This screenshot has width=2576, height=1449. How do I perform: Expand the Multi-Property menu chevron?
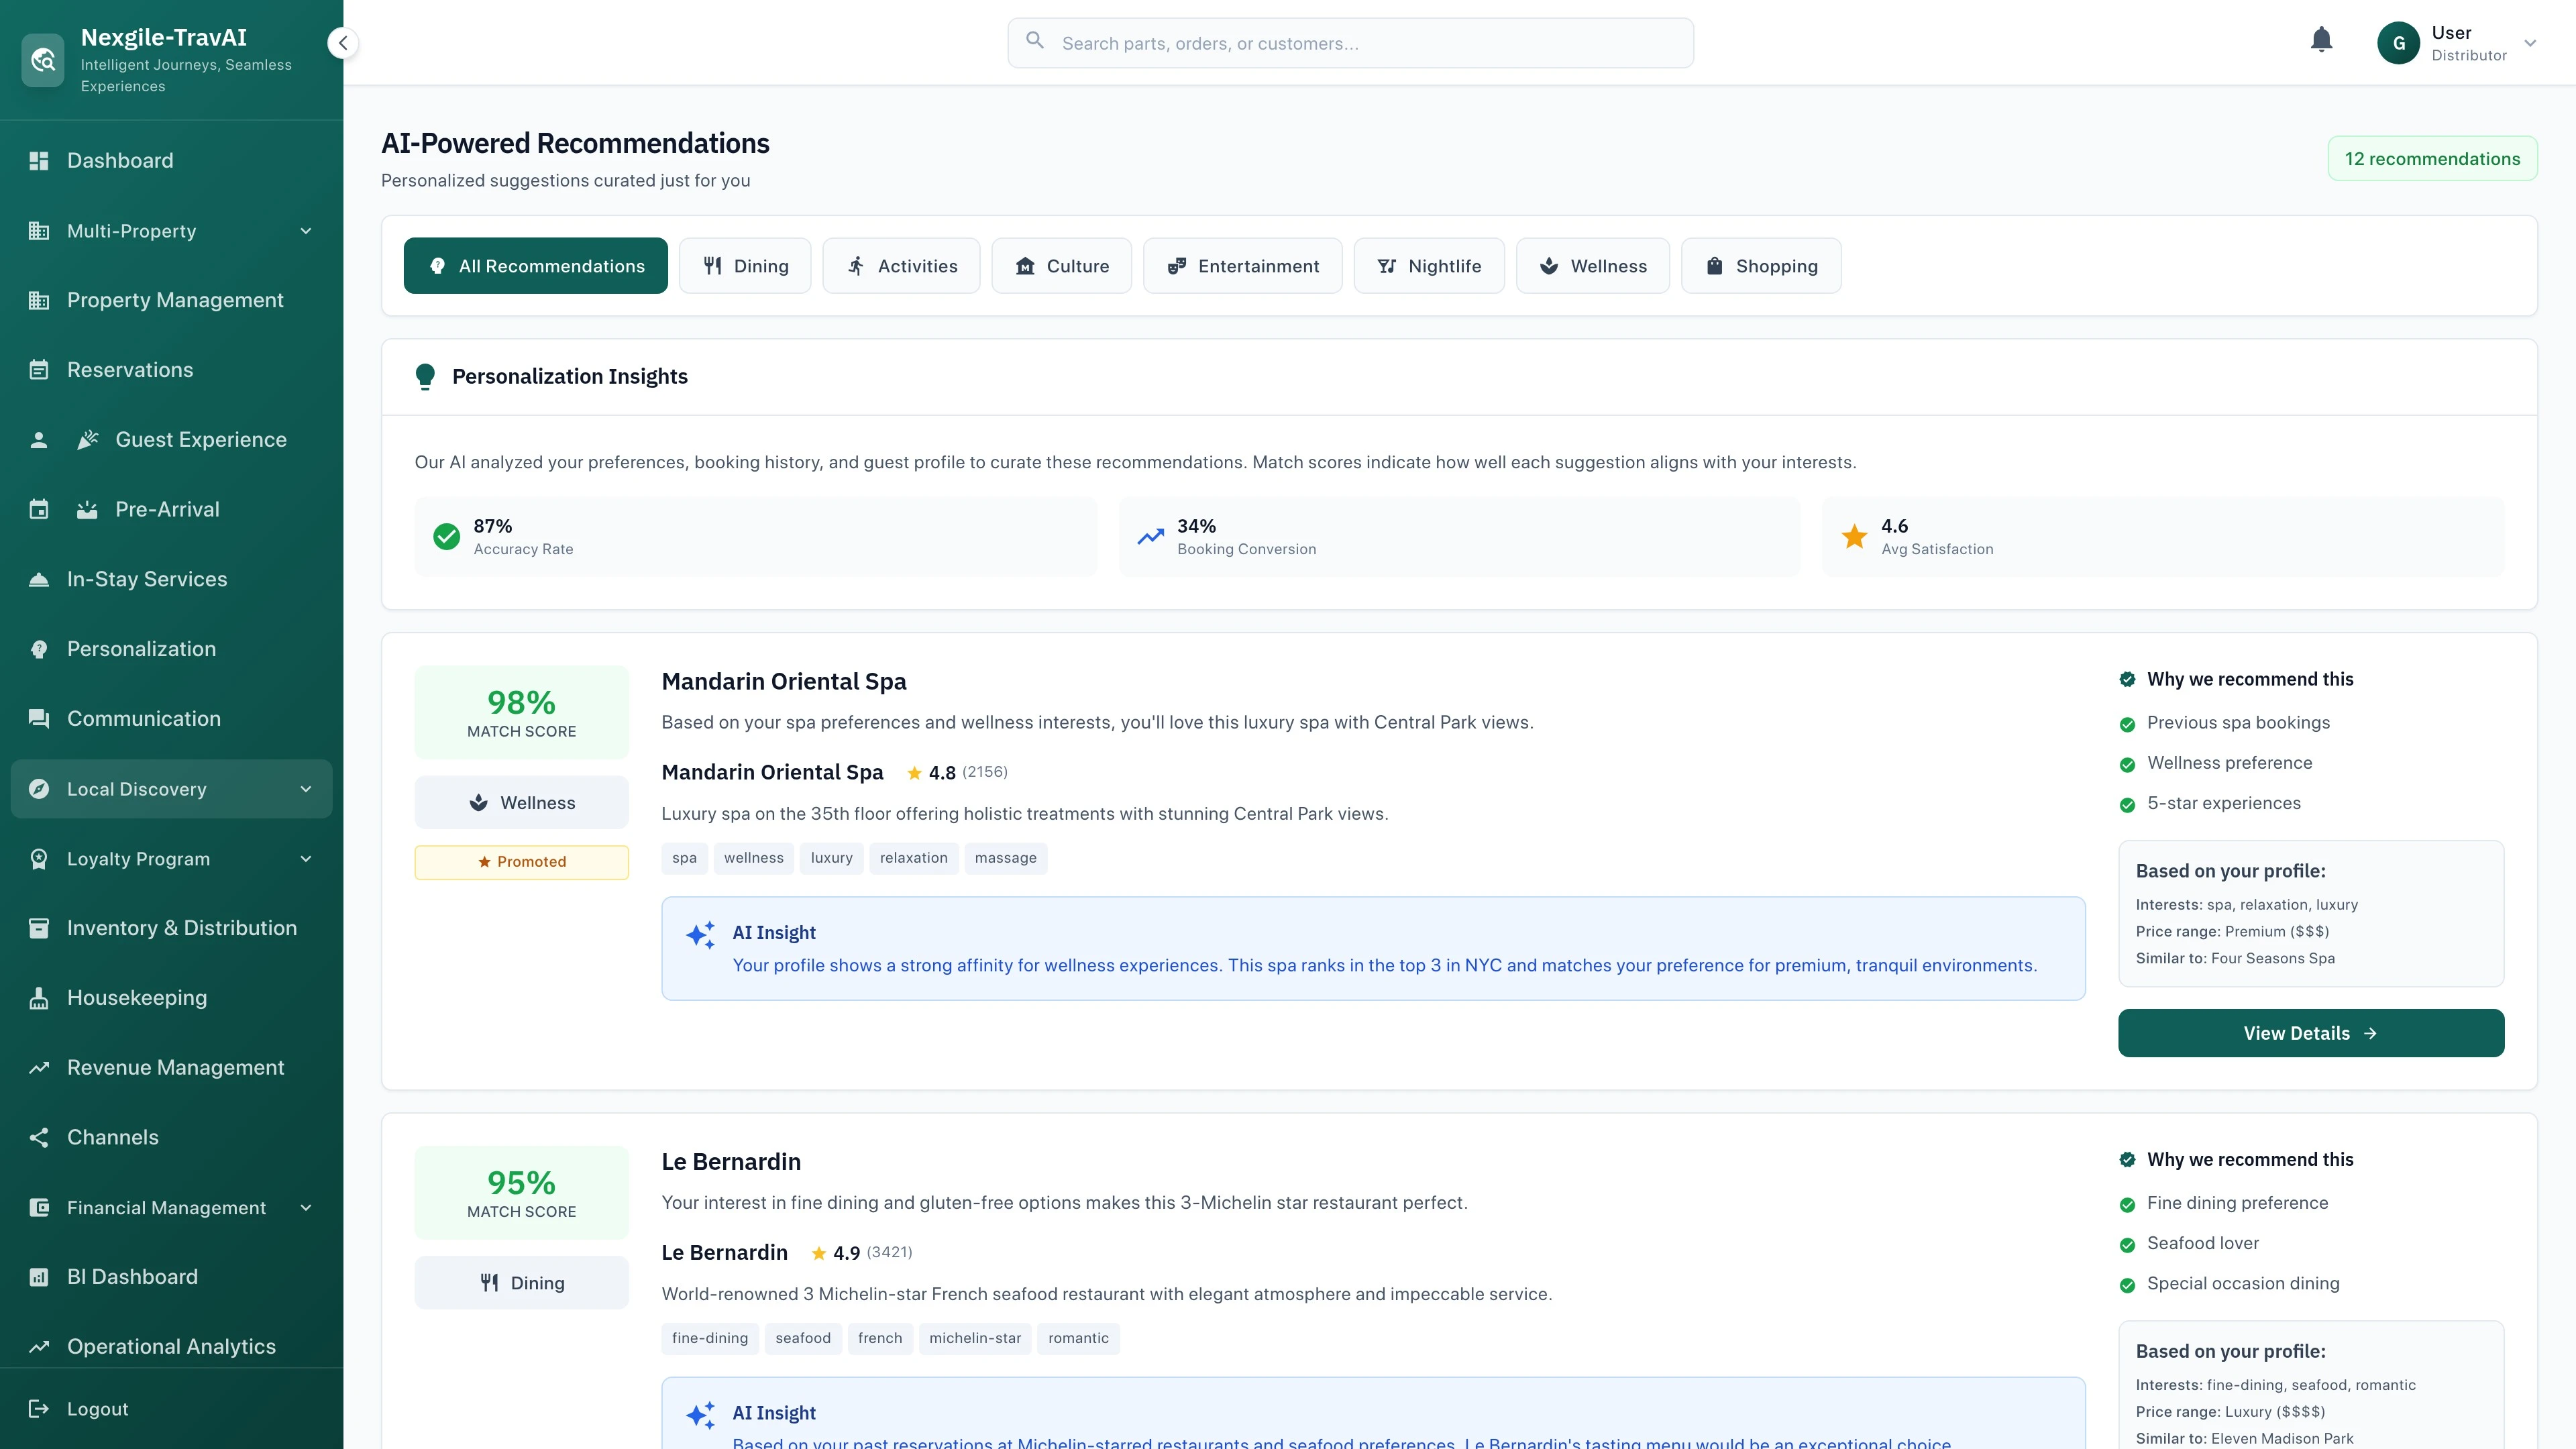click(x=306, y=231)
